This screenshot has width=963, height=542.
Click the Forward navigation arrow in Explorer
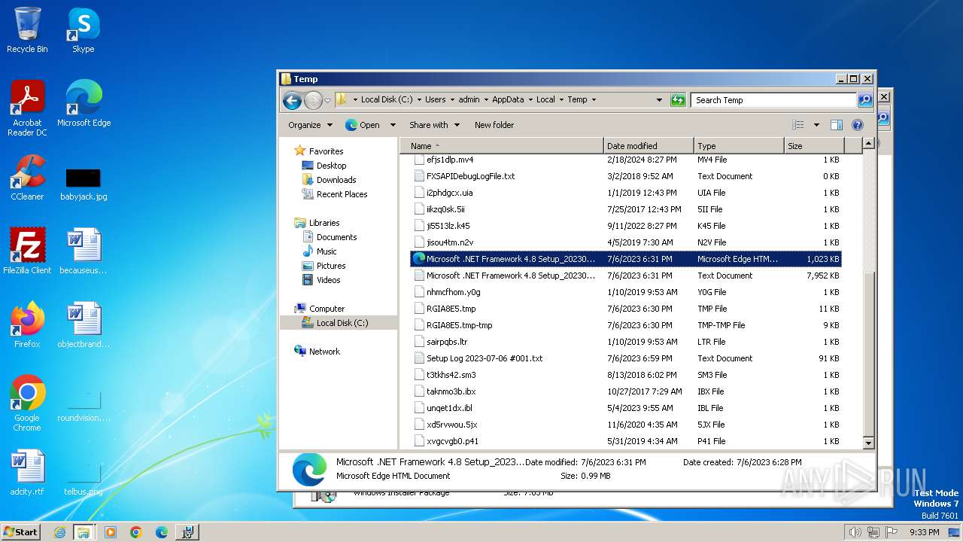point(313,100)
